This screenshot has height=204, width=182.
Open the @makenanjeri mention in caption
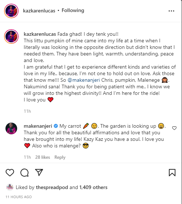(84, 80)
